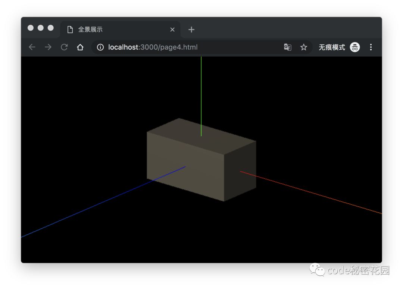
Task: Click the minimize window button
Action: (x=41, y=28)
